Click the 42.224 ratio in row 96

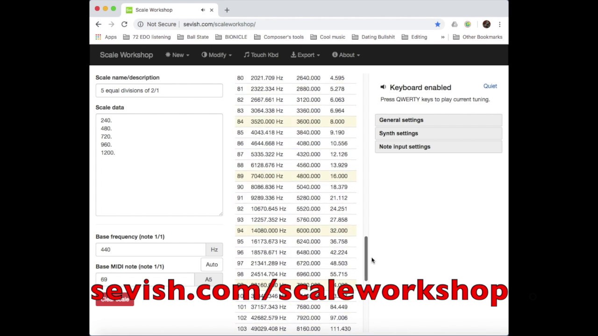click(x=339, y=252)
